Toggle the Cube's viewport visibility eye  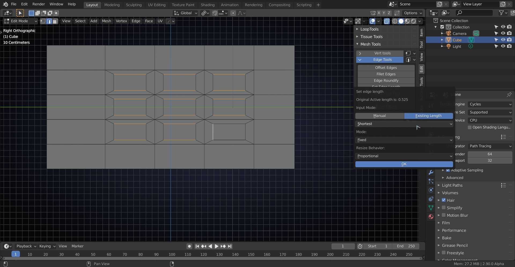pyautogui.click(x=503, y=40)
